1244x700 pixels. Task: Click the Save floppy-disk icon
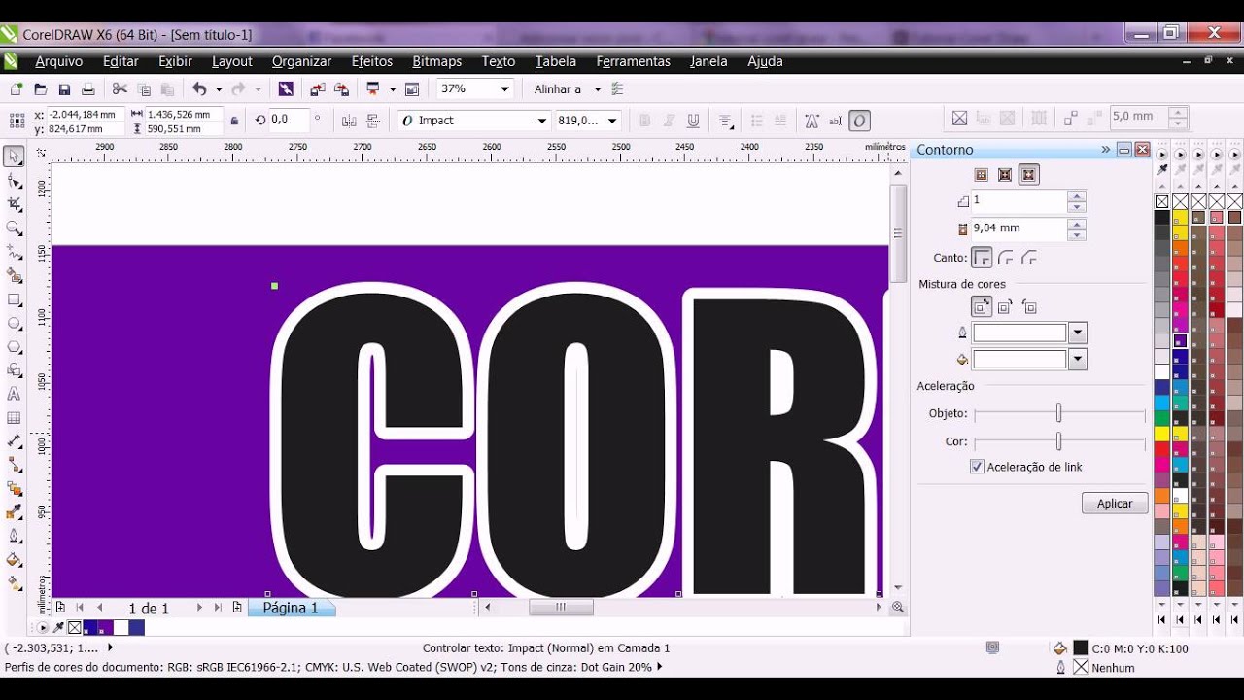point(64,88)
